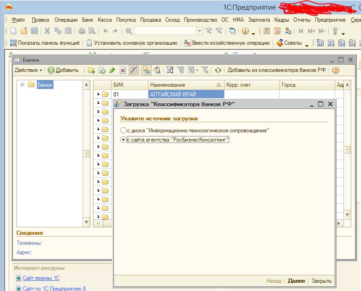Click bank table vertical scrollbar up arrow
The image size is (361, 291).
[347, 85]
